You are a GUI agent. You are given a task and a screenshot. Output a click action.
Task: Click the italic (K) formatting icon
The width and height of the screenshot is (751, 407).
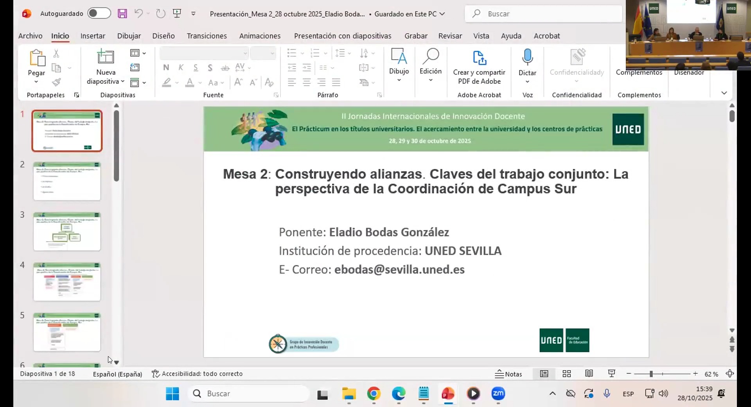click(x=181, y=67)
